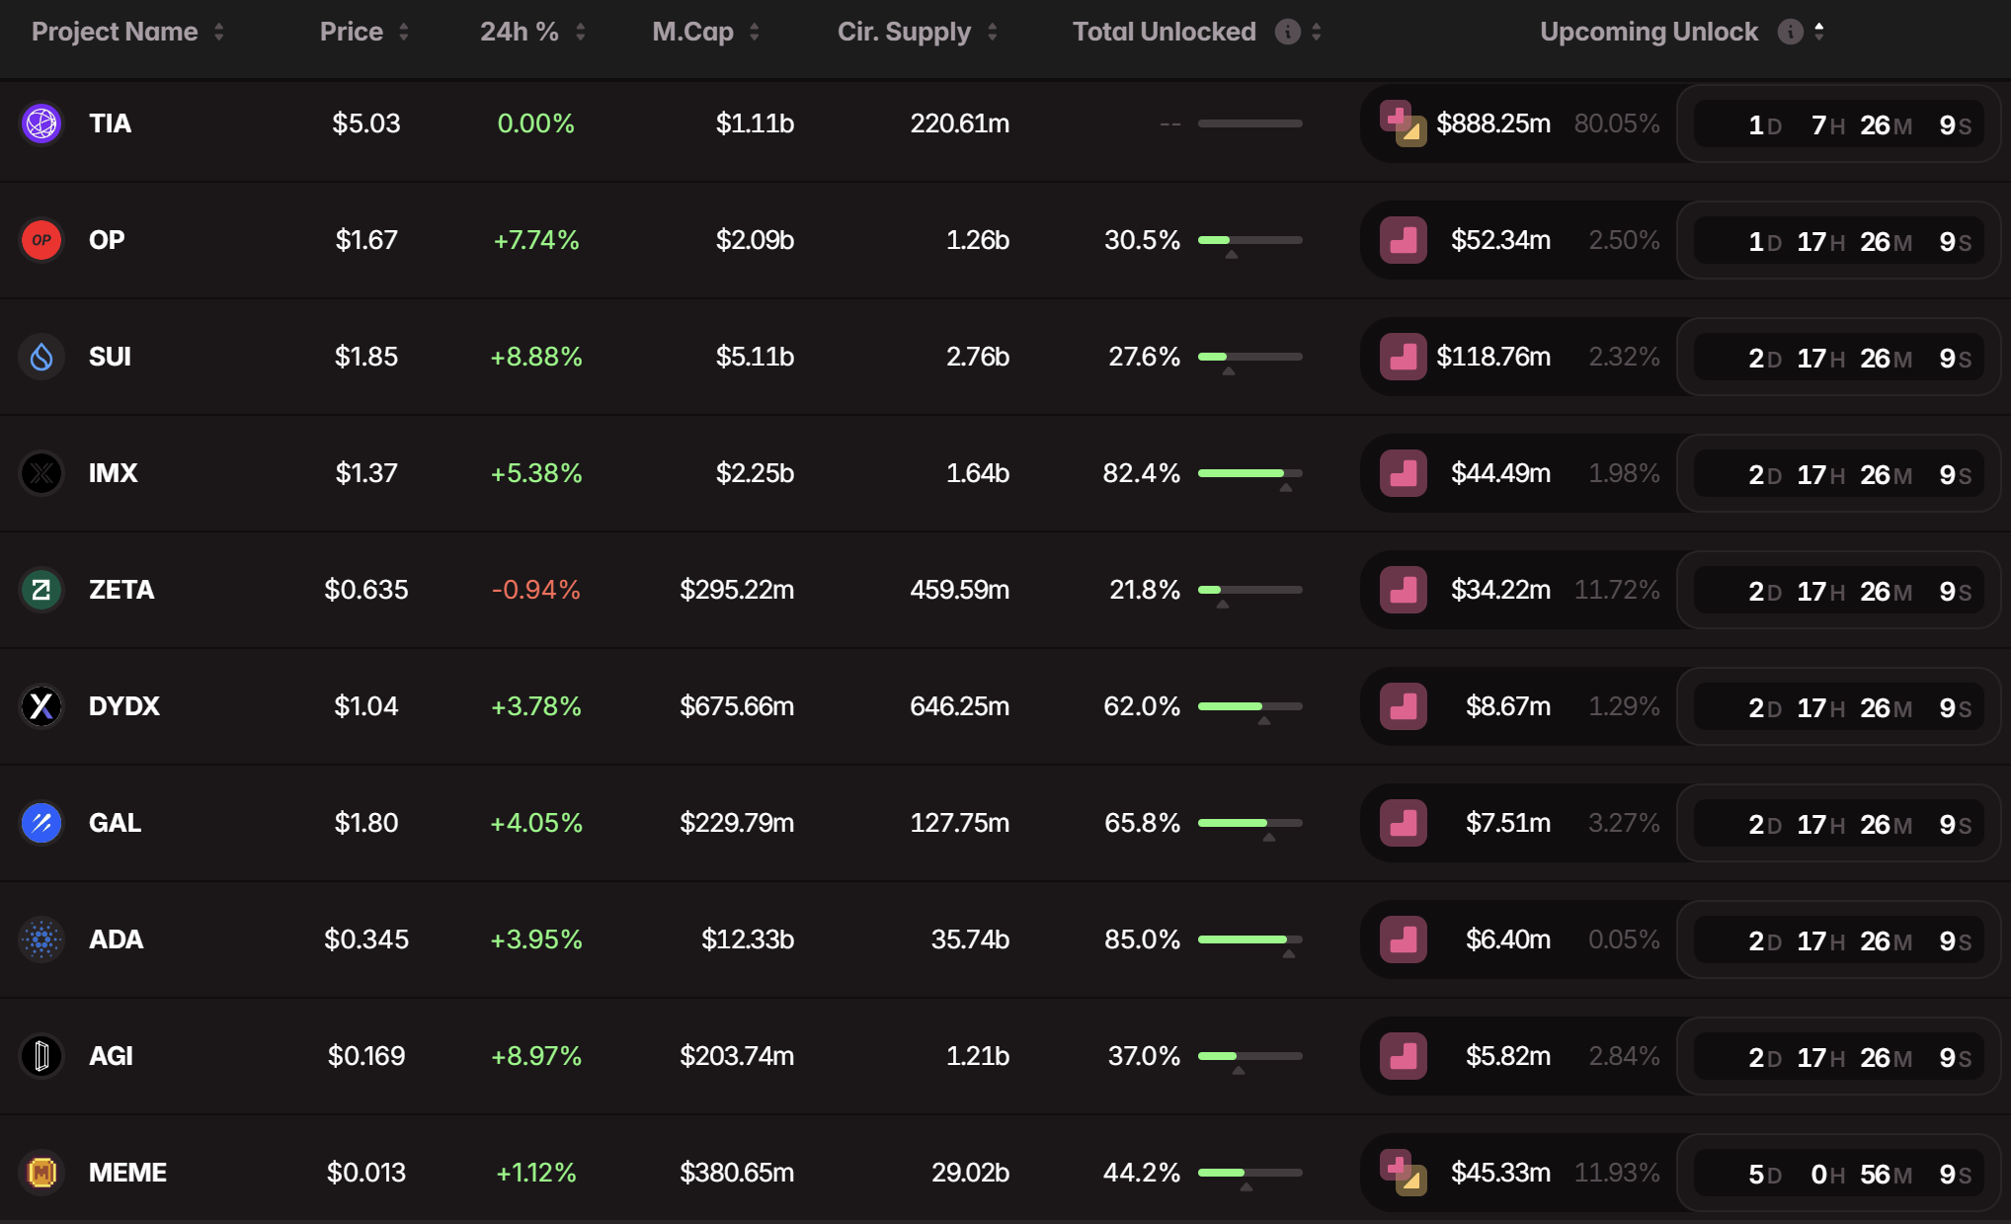2011x1224 pixels.
Task: Click the DYDX token logo icon
Action: pos(41,706)
